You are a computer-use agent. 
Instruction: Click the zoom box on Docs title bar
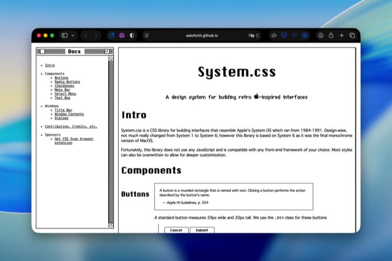(107, 51)
